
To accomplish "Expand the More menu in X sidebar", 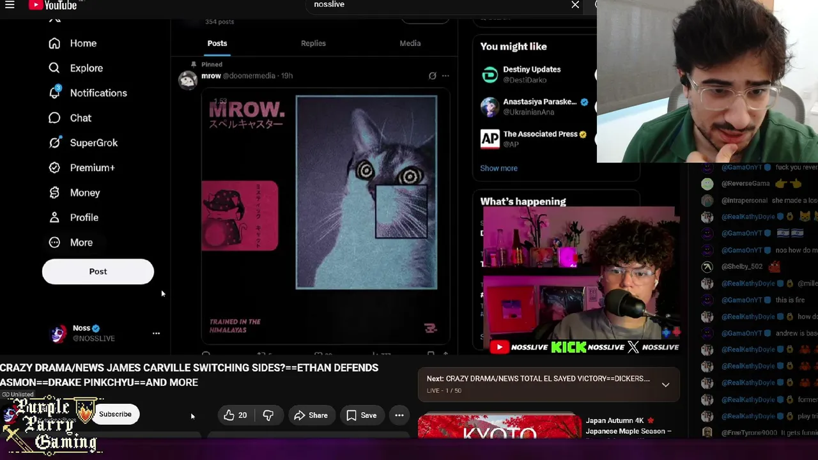I will click(71, 243).
